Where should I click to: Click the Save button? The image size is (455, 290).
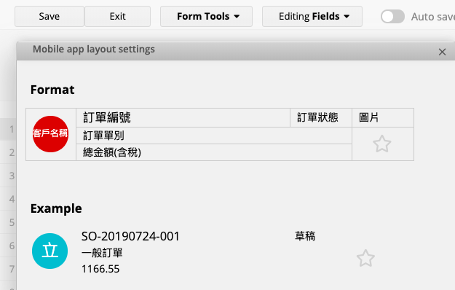pos(50,16)
